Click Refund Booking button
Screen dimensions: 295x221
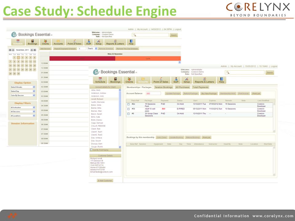pos(193,138)
